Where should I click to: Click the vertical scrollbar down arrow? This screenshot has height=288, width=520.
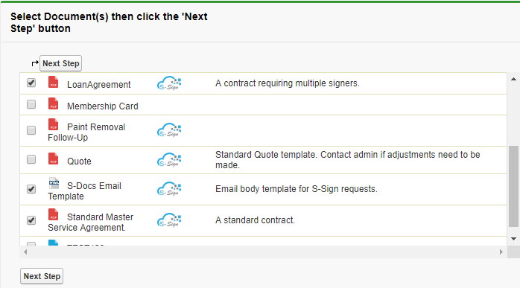513,239
